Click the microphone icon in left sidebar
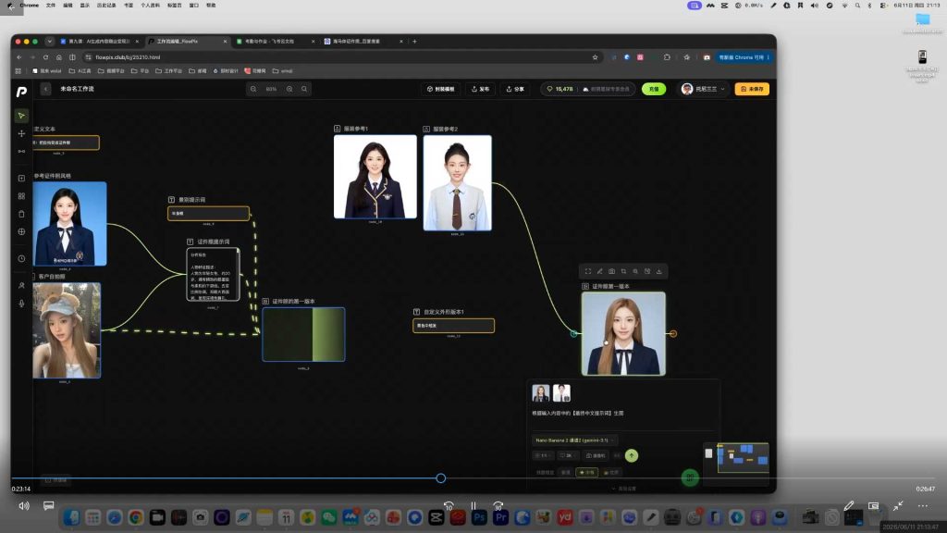The image size is (947, 533). tap(21, 304)
